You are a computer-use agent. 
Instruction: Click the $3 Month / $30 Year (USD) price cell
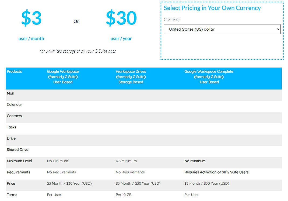(x=69, y=183)
